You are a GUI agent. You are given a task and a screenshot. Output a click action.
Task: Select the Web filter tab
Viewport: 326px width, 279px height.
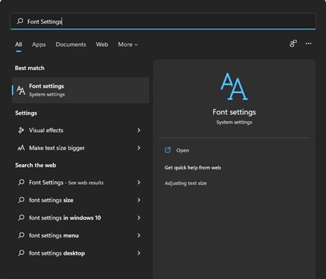tap(102, 44)
